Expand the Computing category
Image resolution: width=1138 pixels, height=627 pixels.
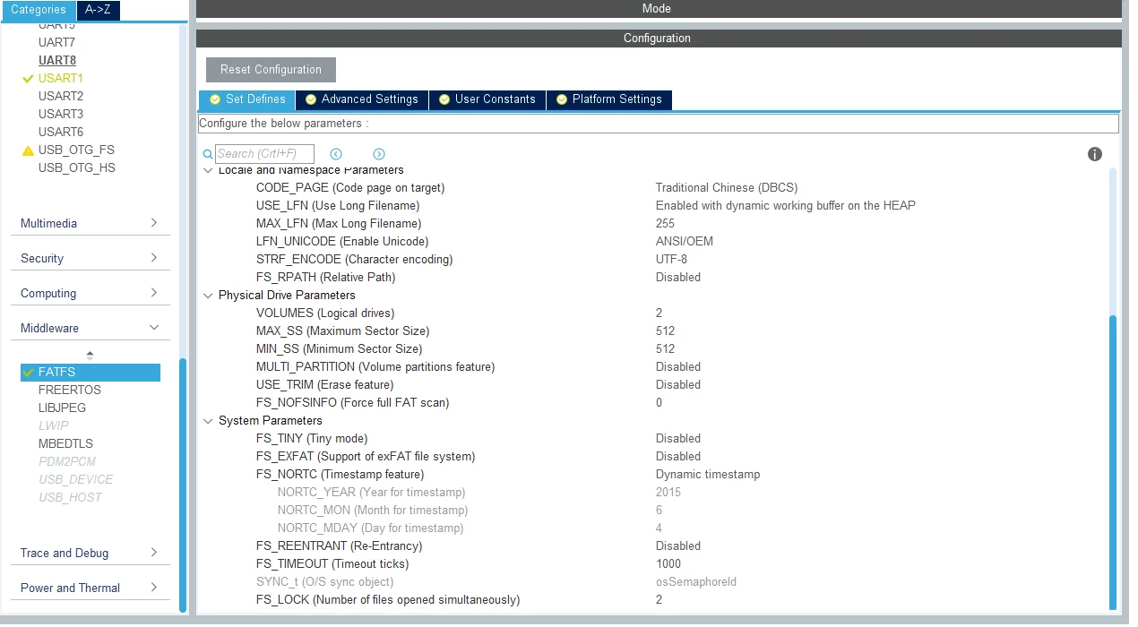click(x=154, y=292)
